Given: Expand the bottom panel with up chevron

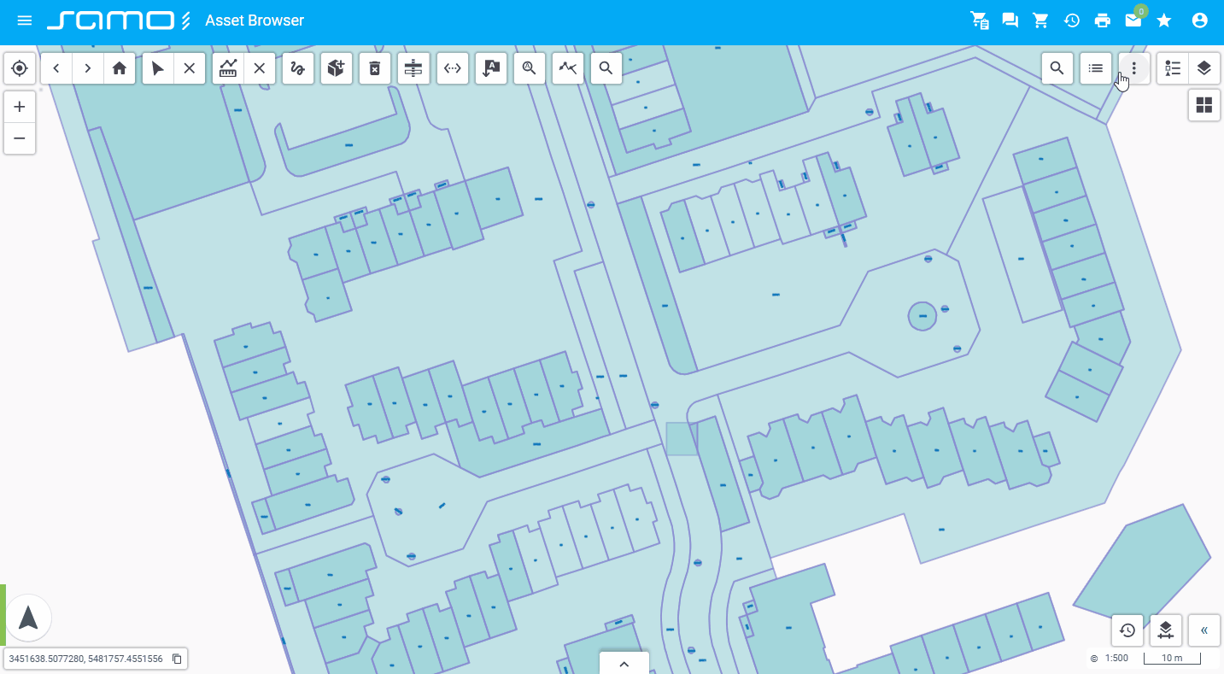Looking at the screenshot, I should pyautogui.click(x=624, y=663).
